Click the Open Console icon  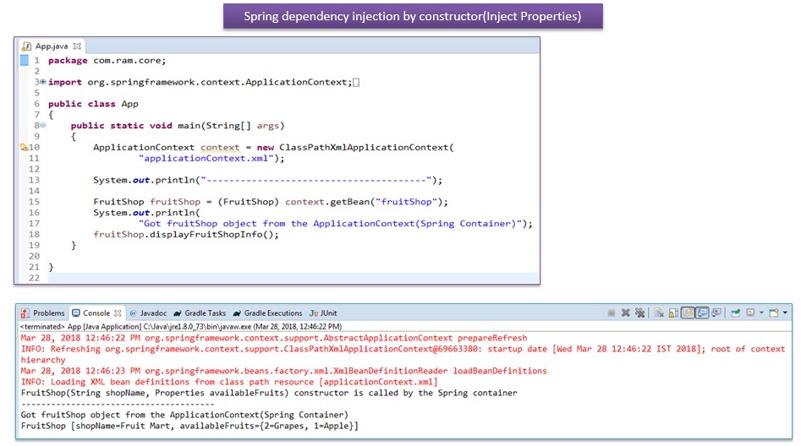point(774,313)
